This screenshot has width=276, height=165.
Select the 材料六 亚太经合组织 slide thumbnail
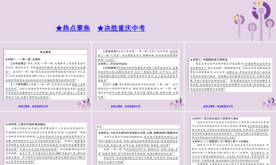tap(230, 139)
